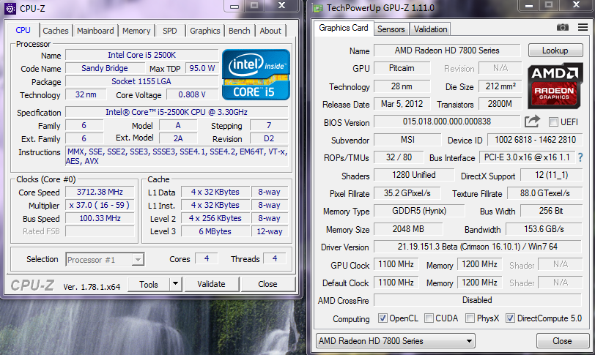Click the Multiplier value x 37.0 (16 - 59)
Screen dimensions: 595x355
pos(100,205)
